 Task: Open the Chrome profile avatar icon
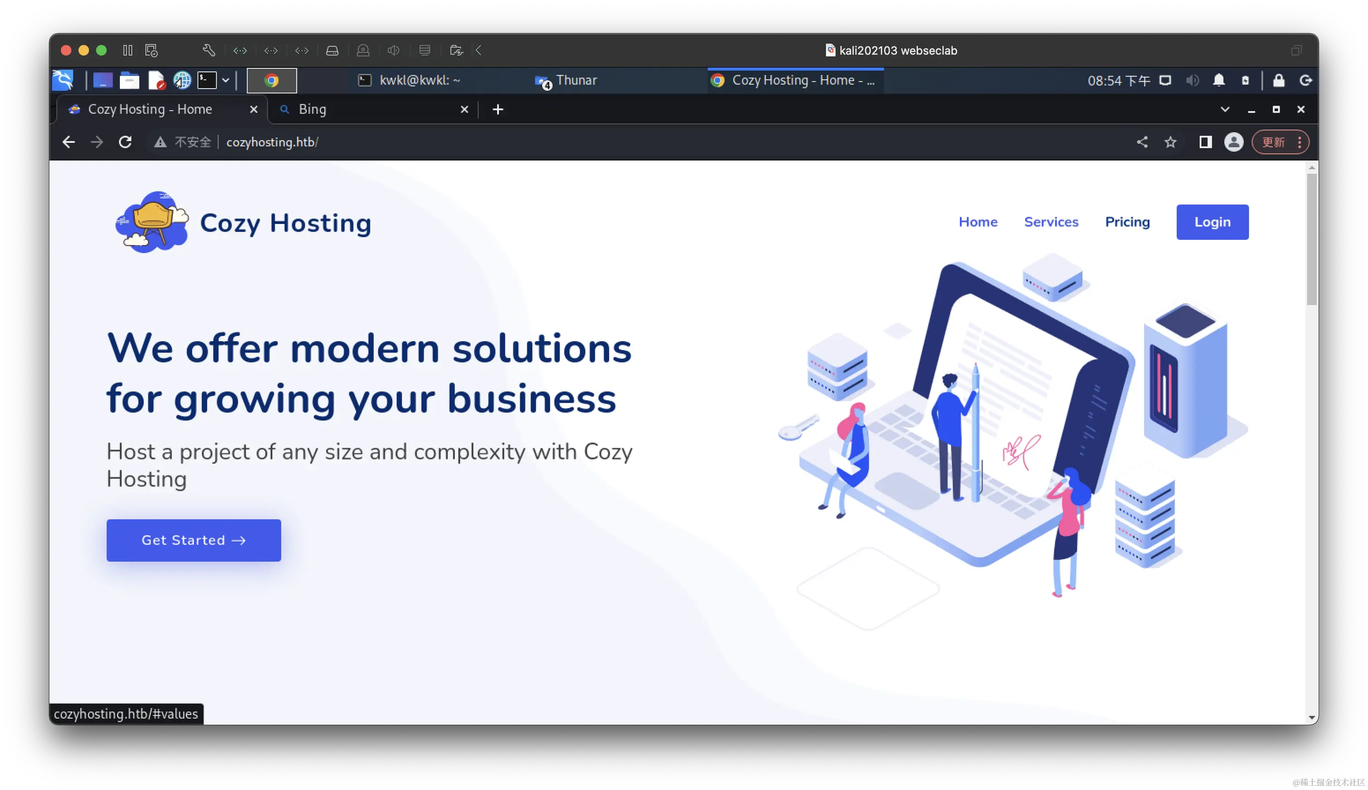pyautogui.click(x=1234, y=142)
